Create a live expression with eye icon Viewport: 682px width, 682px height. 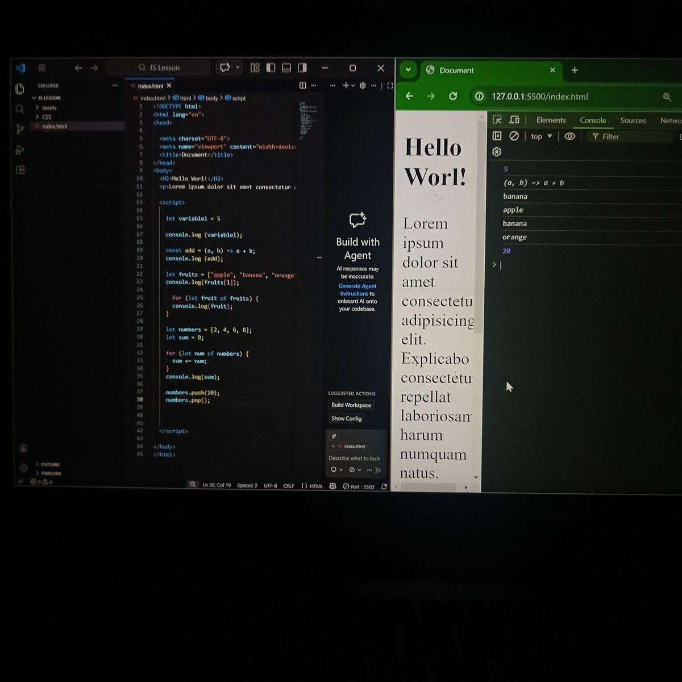(570, 136)
